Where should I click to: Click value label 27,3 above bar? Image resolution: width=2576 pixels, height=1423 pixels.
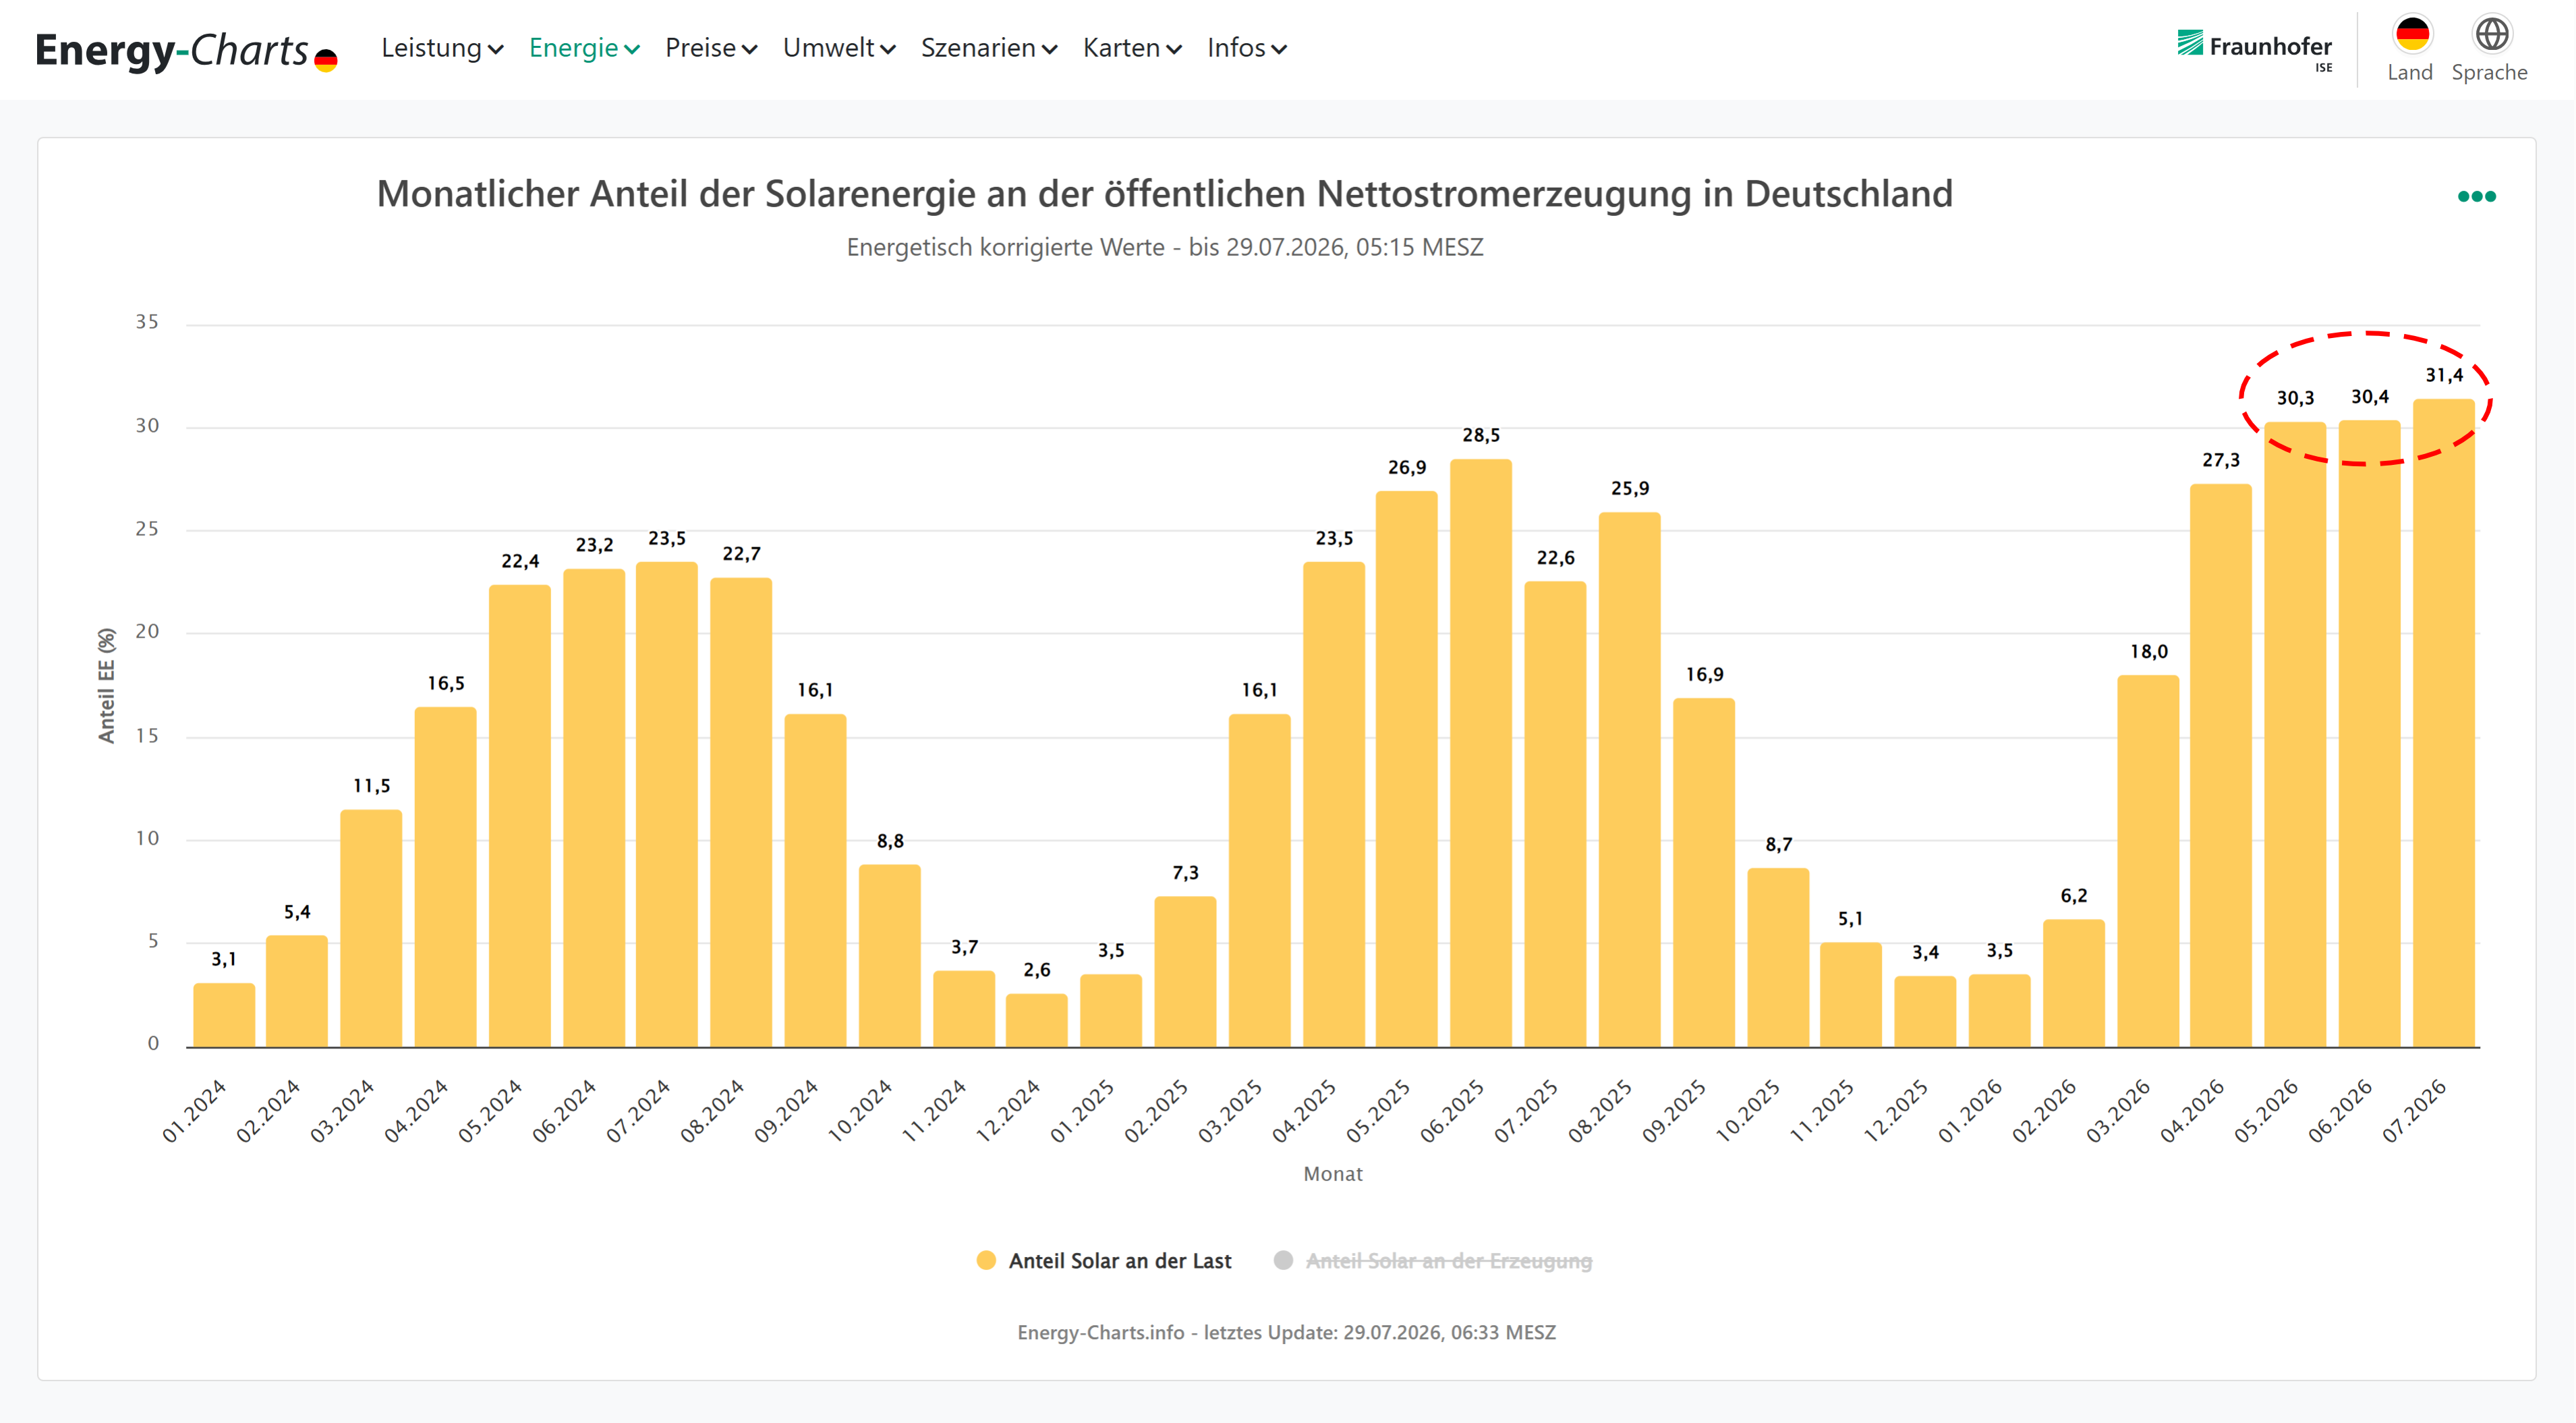(x=2220, y=460)
